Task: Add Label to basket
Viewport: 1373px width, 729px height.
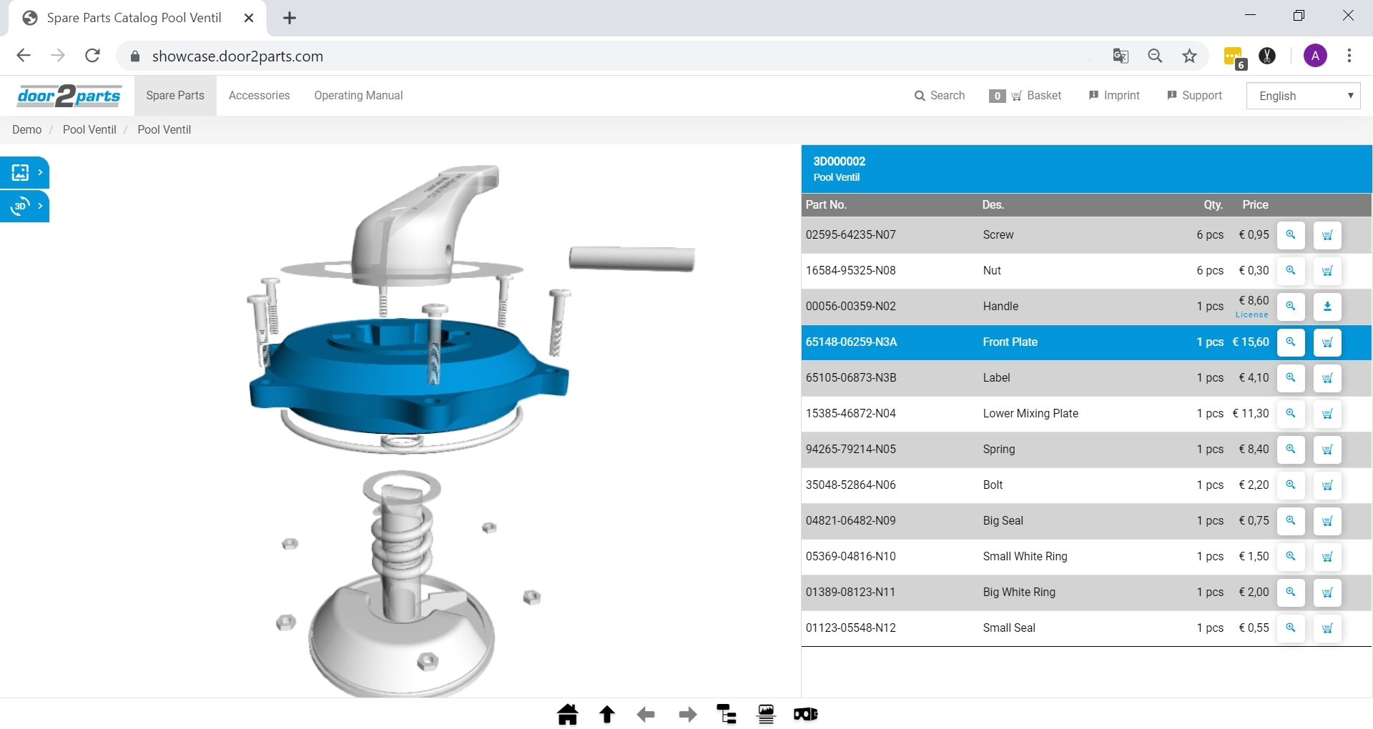Action: coord(1327,378)
